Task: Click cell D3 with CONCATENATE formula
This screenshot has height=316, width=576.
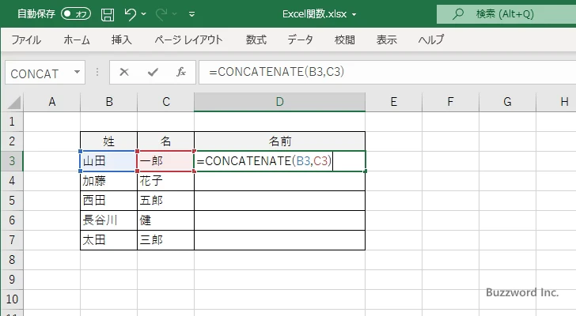Action: 279,161
